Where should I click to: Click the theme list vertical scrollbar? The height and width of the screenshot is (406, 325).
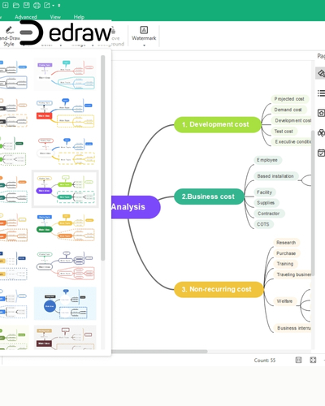[102, 158]
